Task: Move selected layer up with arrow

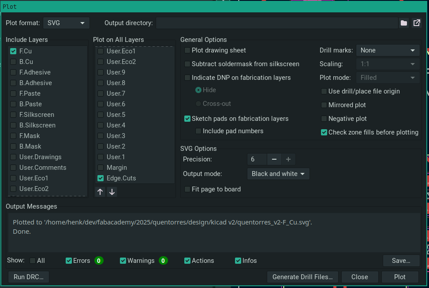Action: [100, 192]
